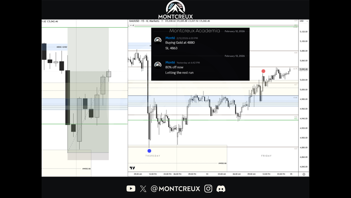Click the NWOG 06 label on right chart
This screenshot has width=351, height=198.
[x=223, y=163]
